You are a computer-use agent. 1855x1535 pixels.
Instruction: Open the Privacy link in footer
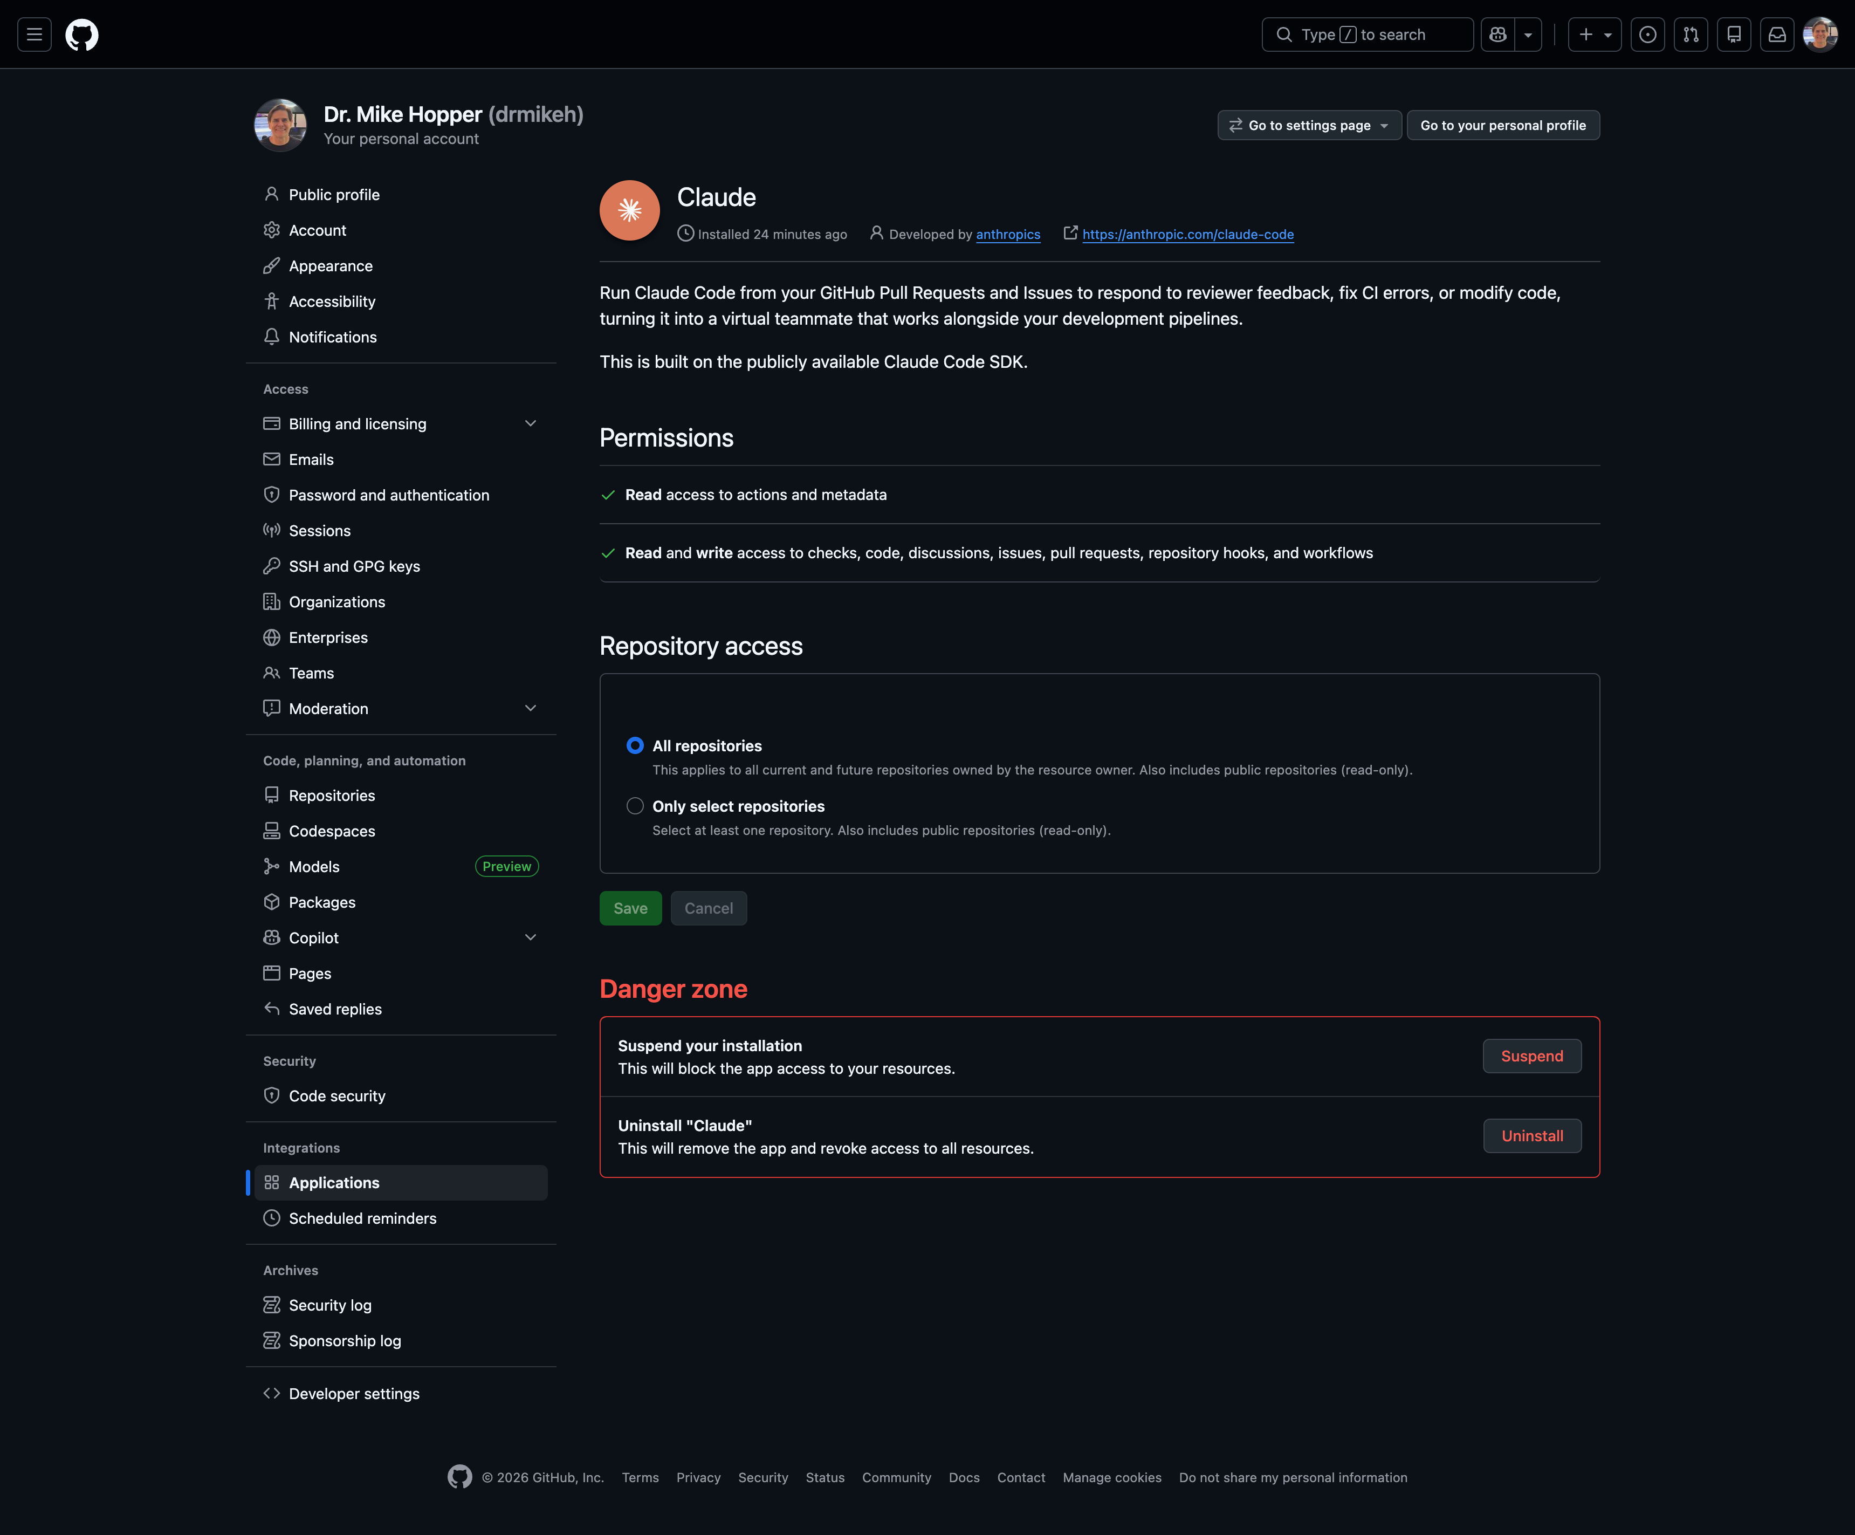click(699, 1478)
